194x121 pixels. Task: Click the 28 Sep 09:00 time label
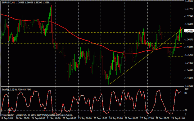(x=162, y=118)
